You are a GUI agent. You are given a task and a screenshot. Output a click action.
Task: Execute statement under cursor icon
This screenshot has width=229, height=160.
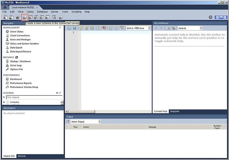87,28
